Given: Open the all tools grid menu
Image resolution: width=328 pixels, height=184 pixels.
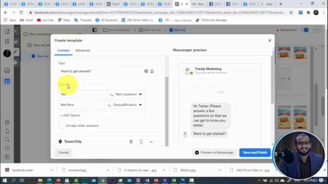Looking at the screenshot, I should point(7,41).
